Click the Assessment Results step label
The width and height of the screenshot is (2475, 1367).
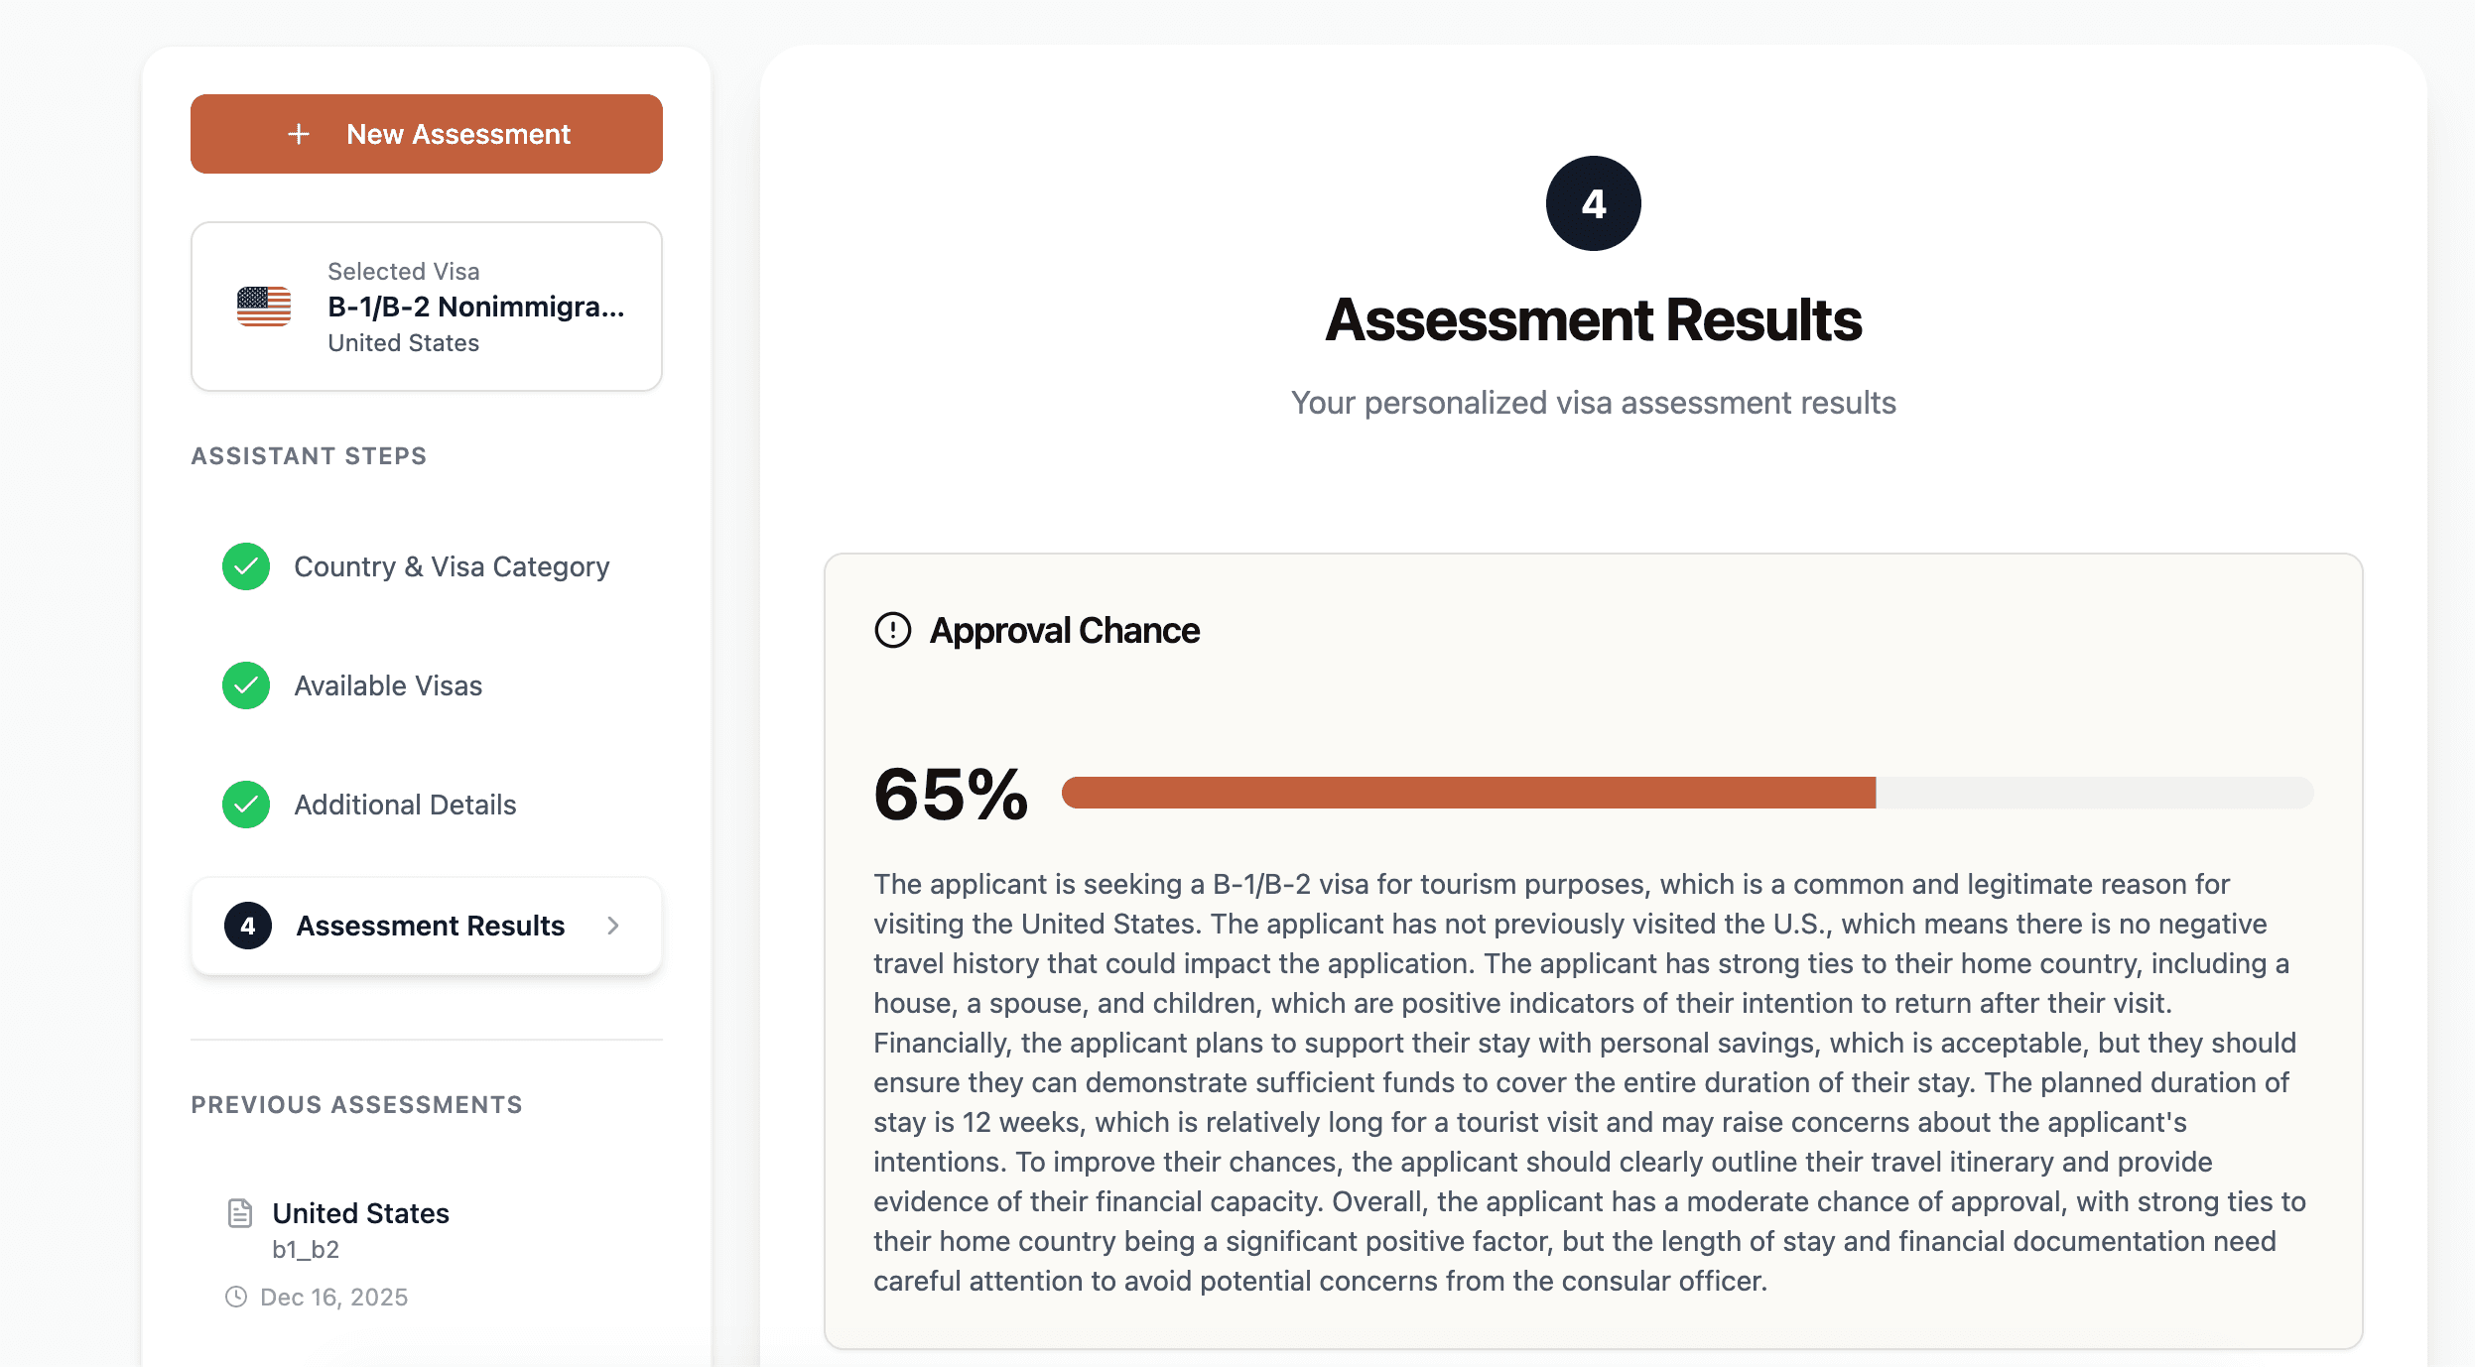coord(429,926)
